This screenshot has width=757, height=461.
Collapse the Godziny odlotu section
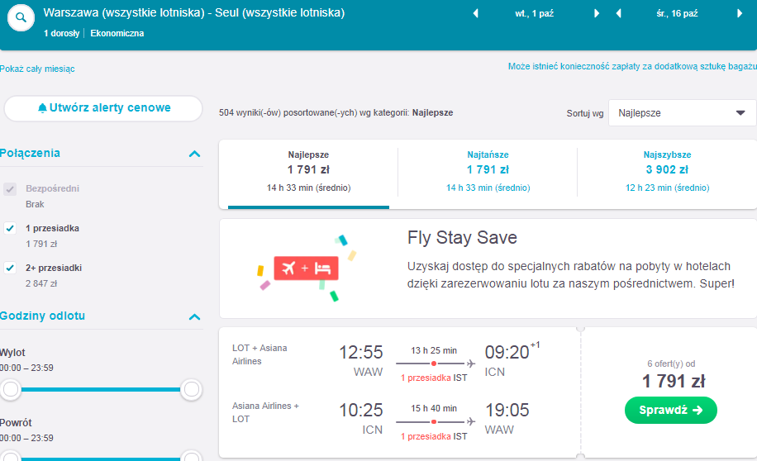(194, 317)
